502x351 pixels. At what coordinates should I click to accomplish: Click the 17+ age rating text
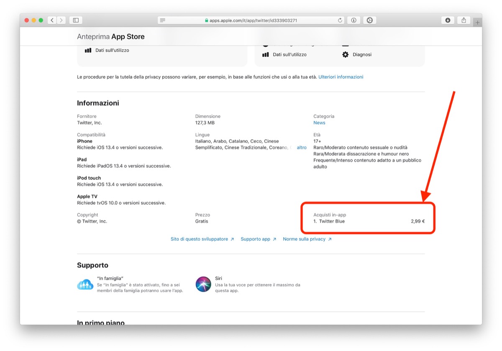click(318, 141)
